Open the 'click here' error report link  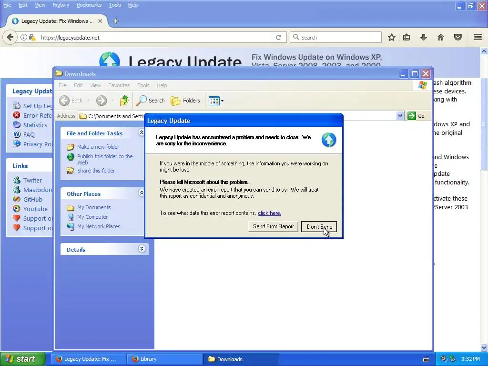click(x=269, y=213)
